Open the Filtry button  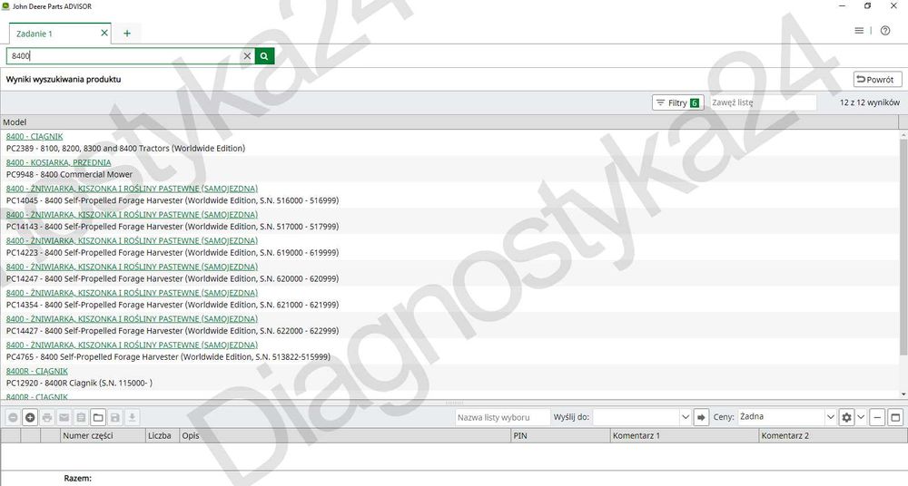[x=678, y=103]
